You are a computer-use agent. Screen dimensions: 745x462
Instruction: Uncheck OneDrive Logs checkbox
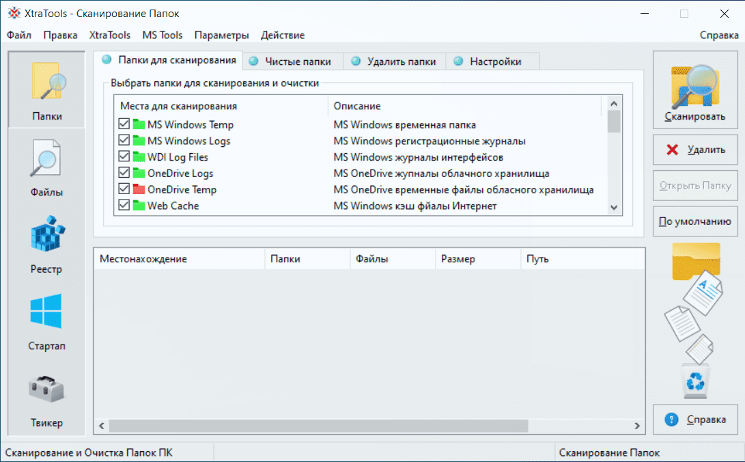coord(124,172)
